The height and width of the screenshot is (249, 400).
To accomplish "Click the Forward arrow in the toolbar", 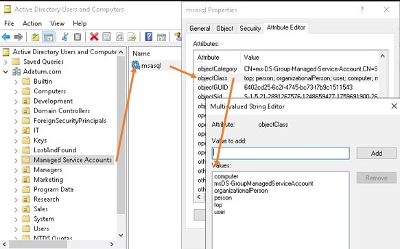I will (x=18, y=37).
